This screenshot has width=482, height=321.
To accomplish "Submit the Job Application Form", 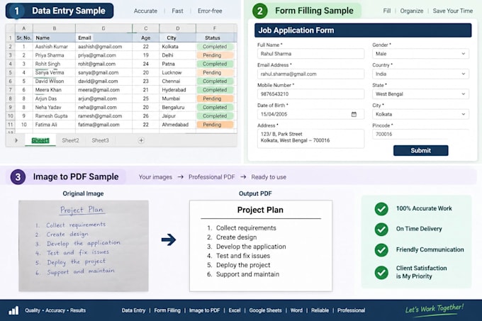I will pyautogui.click(x=420, y=150).
